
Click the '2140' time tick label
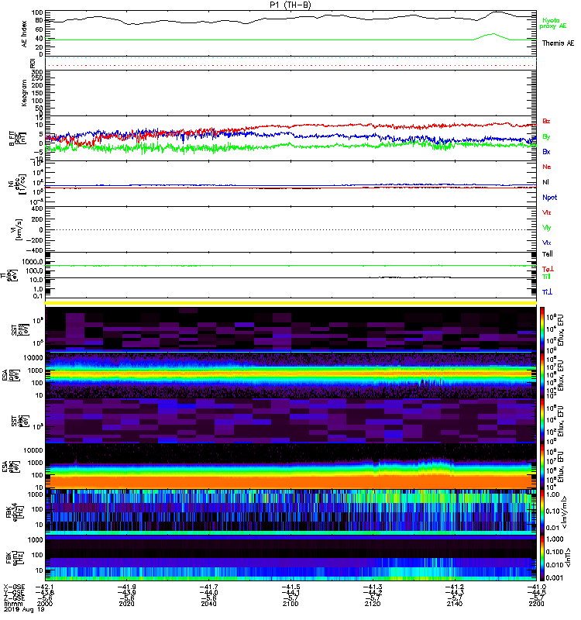455,604
